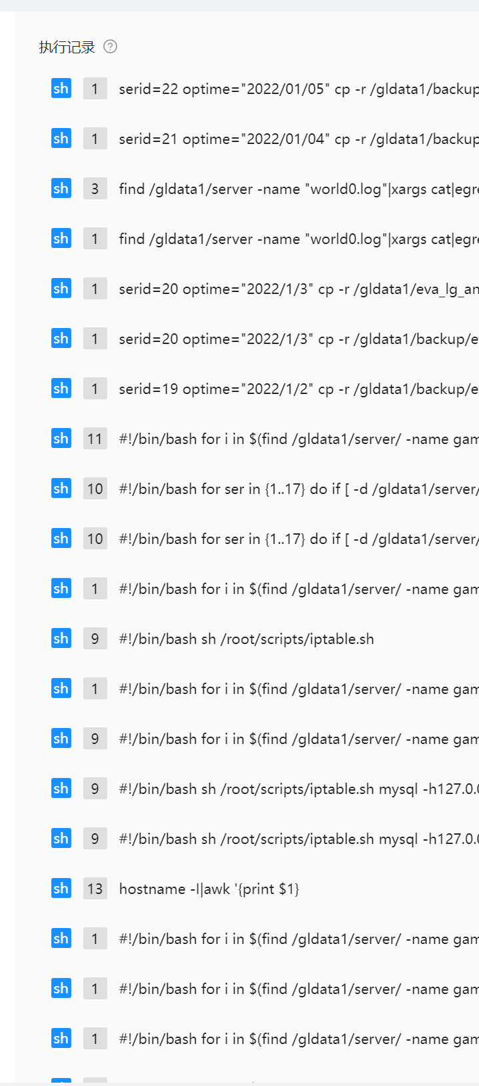This screenshot has width=479, height=1086.
Task: Open the serid=20 cp /gldata1/eva_lg_an command
Action: pos(298,289)
